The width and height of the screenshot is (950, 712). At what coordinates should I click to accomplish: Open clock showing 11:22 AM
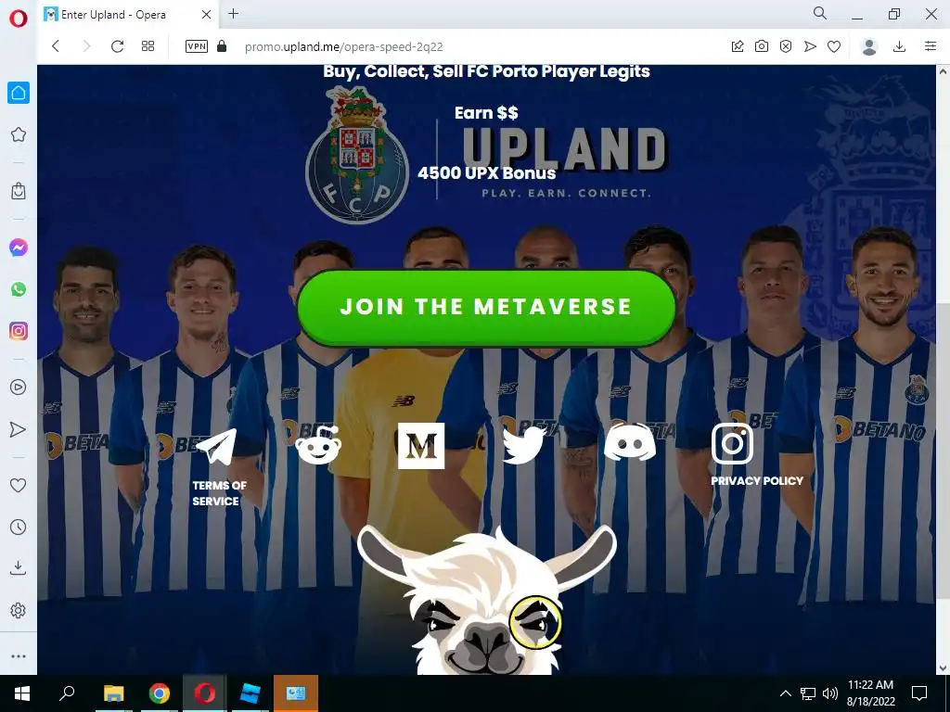(x=870, y=693)
